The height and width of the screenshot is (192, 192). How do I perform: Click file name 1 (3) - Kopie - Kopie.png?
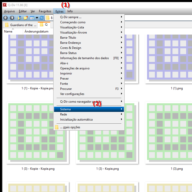point(38,169)
